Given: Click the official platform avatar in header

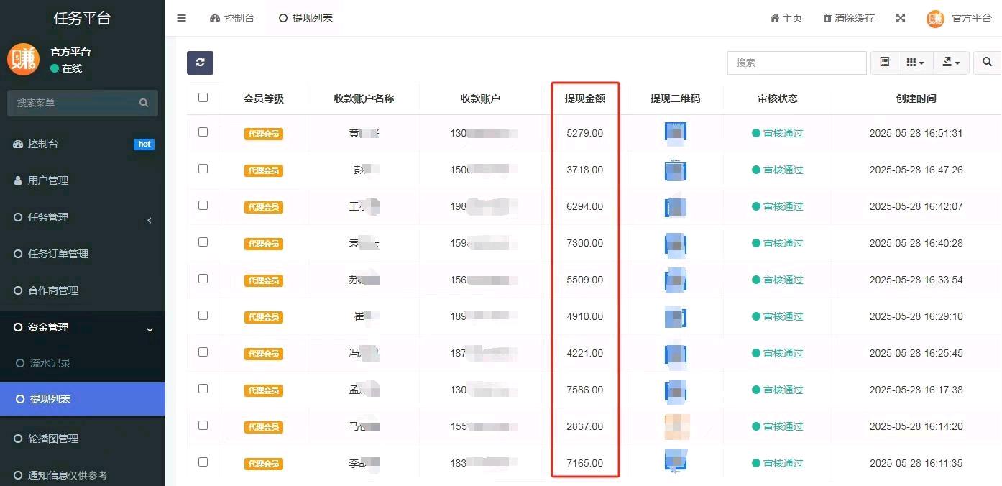Looking at the screenshot, I should (x=935, y=19).
